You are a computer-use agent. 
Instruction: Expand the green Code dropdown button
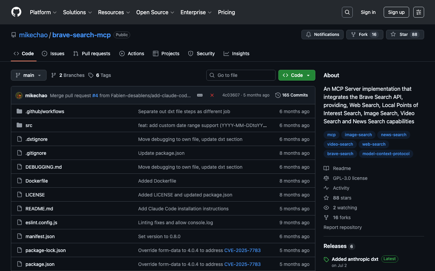coord(296,75)
